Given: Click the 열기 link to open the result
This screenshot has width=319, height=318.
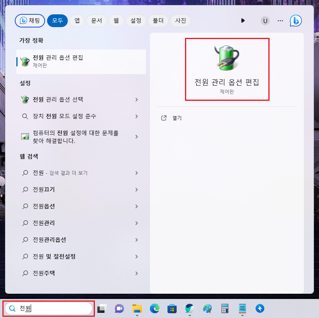Looking at the screenshot, I should click(175, 118).
